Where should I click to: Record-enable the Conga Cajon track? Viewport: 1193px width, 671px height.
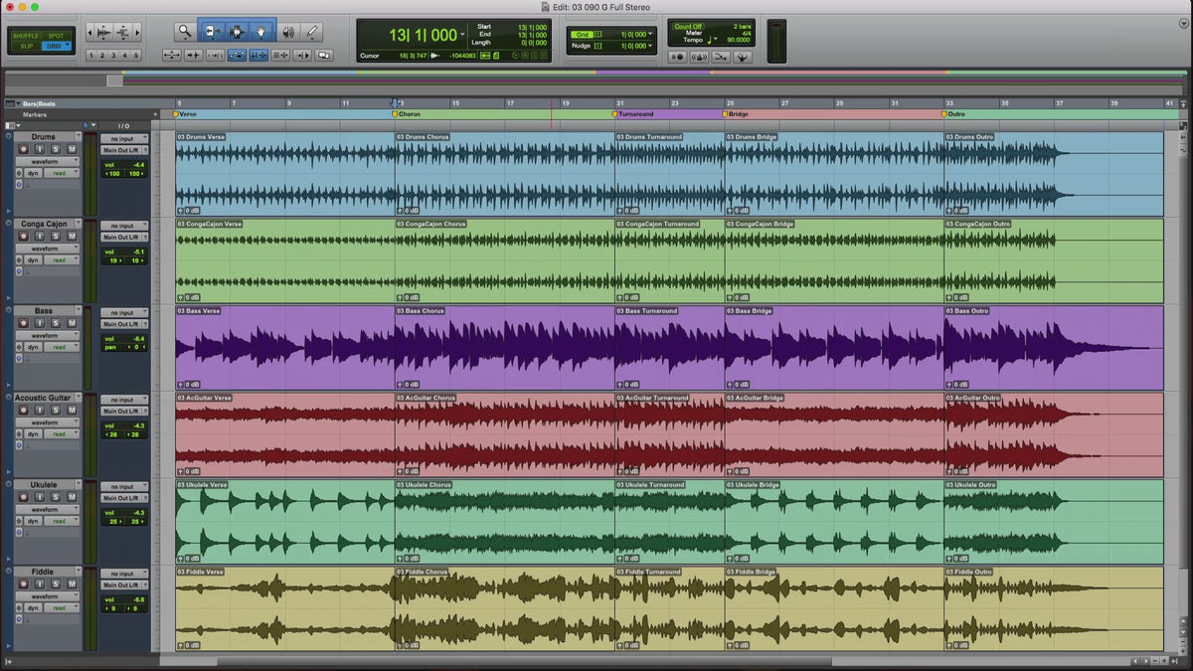click(23, 237)
